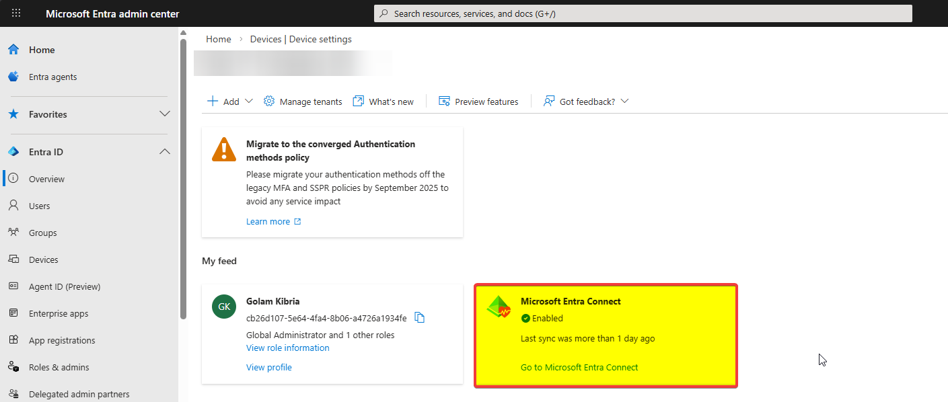948x402 pixels.
Task: Click the Roles & admins icon
Action: click(13, 367)
